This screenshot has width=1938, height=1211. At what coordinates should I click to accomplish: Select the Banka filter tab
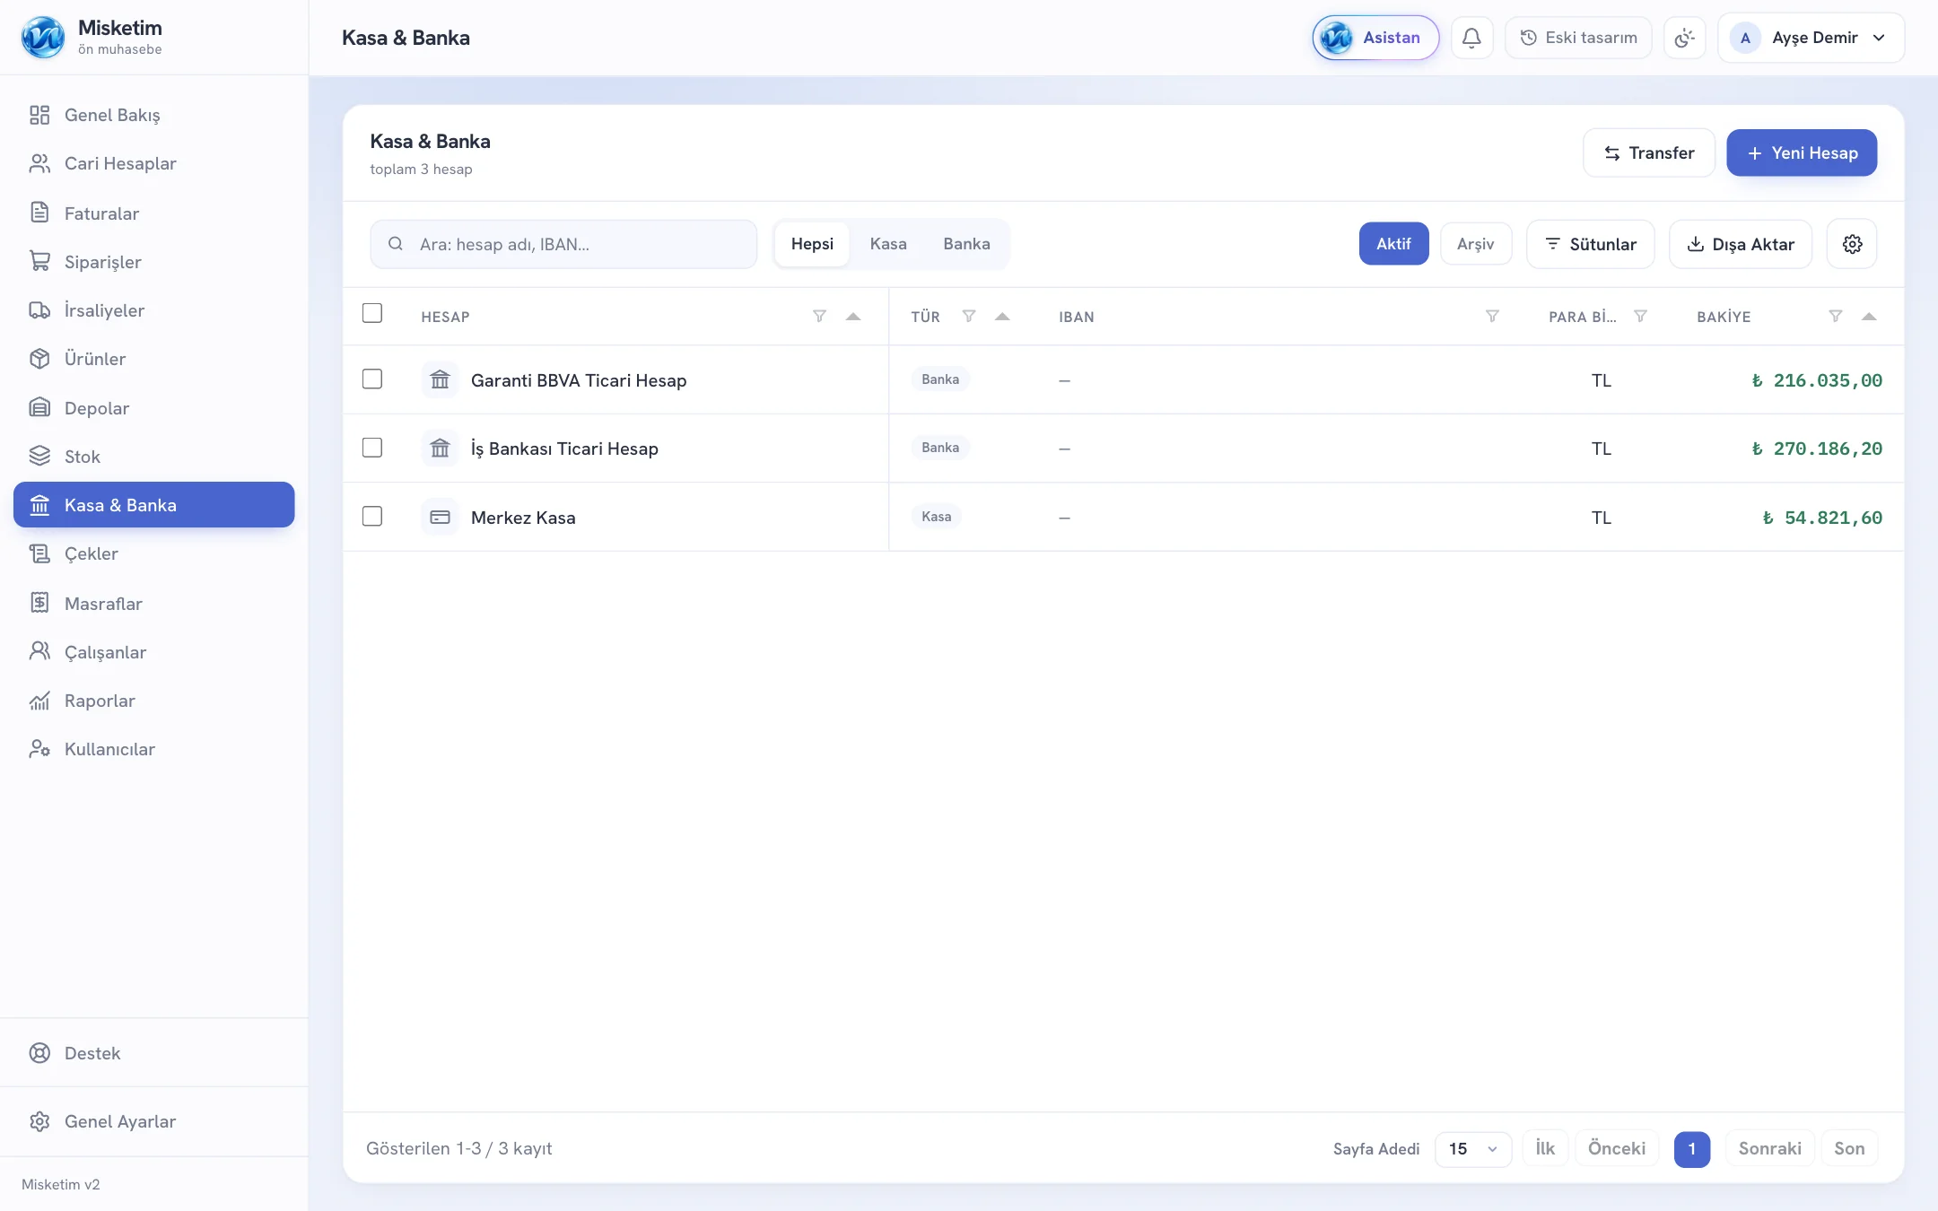point(966,244)
